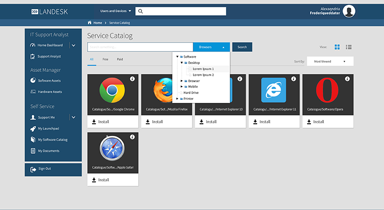Open My Launchpad rocket icon

tap(33, 128)
